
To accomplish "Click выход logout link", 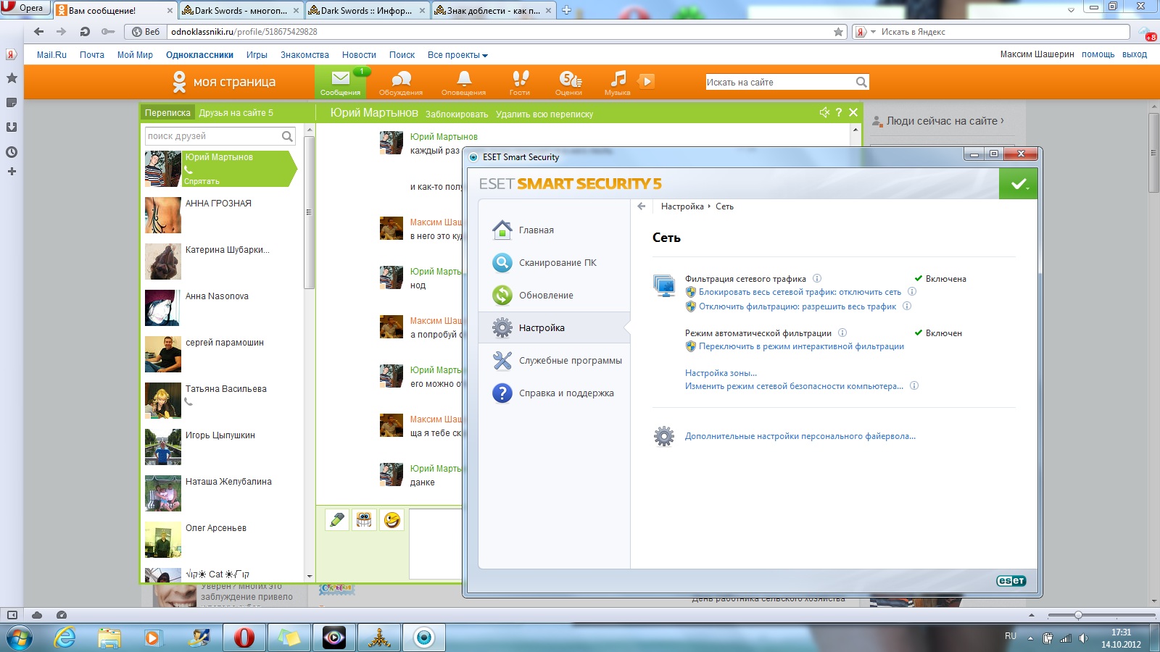I will click(x=1135, y=54).
